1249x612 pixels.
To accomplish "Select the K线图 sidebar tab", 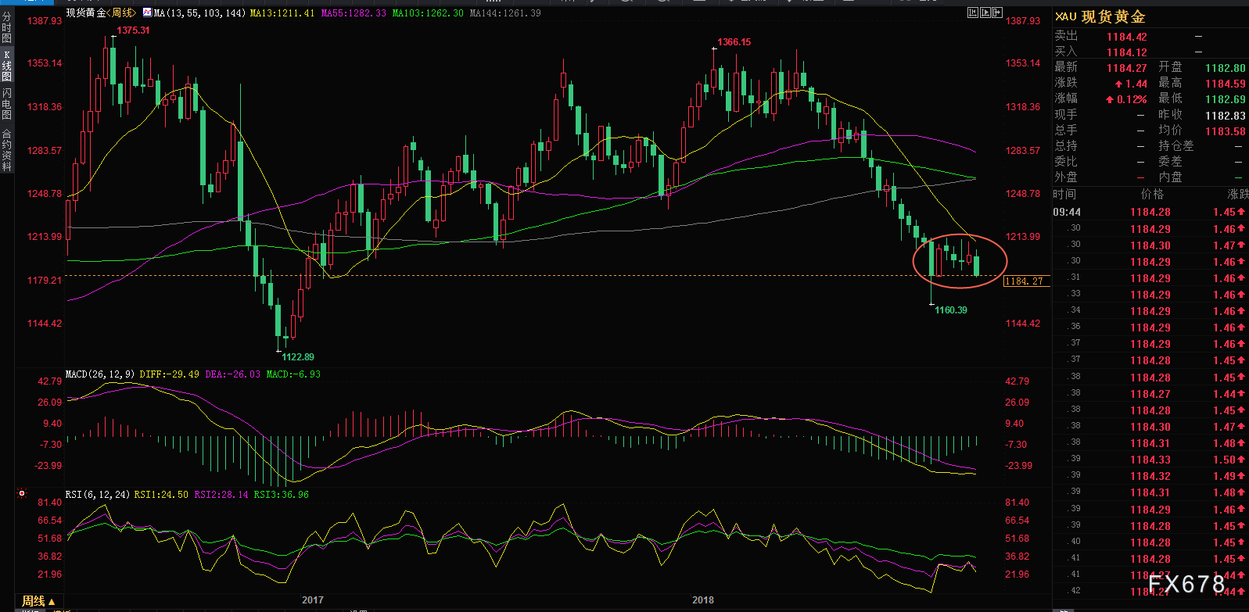I will tap(6, 66).
